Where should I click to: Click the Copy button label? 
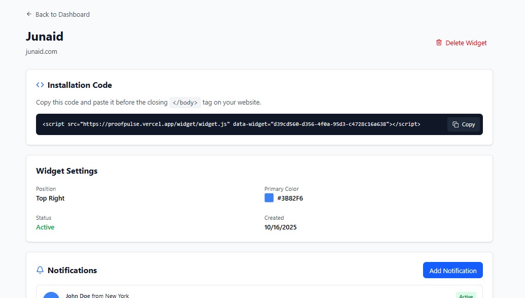468,124
